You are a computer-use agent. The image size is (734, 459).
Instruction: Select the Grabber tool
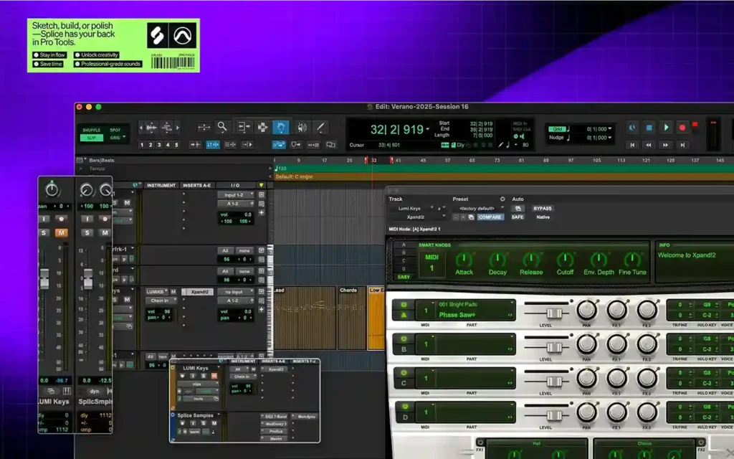tap(281, 128)
